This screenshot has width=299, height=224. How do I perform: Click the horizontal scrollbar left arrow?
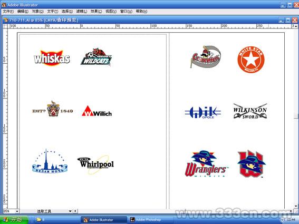(x=75, y=211)
